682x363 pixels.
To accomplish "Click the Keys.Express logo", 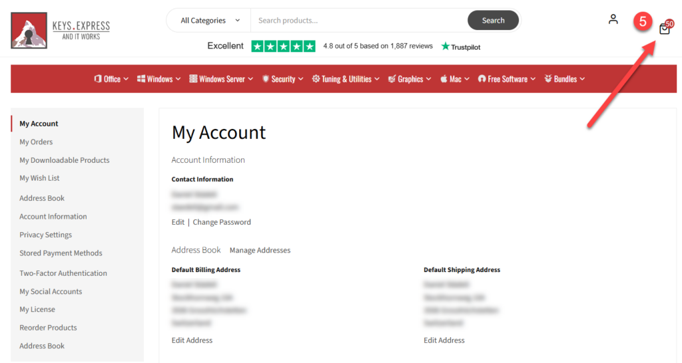I will [60, 30].
